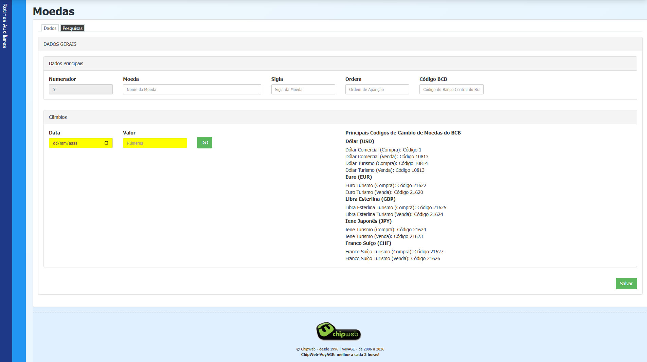Click the Principais Códigos de Câmbio heading
647x362 pixels.
[403, 133]
